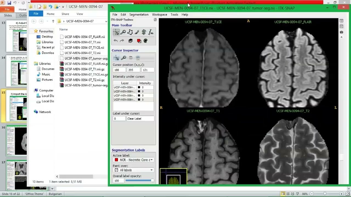The image size is (351, 197).
Task: Click cursor position x field showing 188
Action: pyautogui.click(x=119, y=70)
